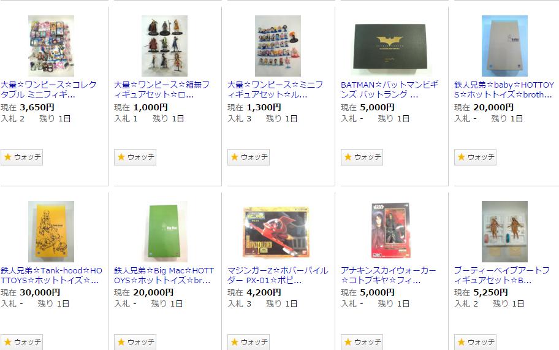Click the watch star on the Big Mac HOTTOYS listing

tap(135, 342)
